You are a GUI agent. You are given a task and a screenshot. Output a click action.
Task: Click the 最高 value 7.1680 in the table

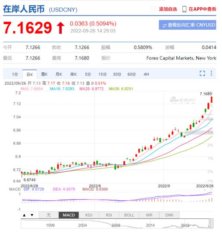[x=82, y=58]
